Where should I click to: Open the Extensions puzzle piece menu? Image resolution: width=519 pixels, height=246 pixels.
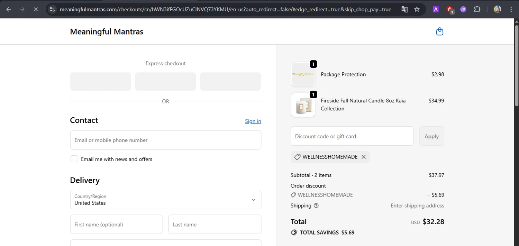[x=477, y=9]
